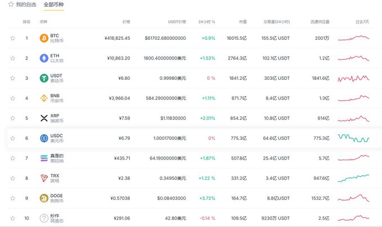The height and width of the screenshot is (227, 382).
Task: Click the 过去7天 column header
Action: (x=362, y=22)
